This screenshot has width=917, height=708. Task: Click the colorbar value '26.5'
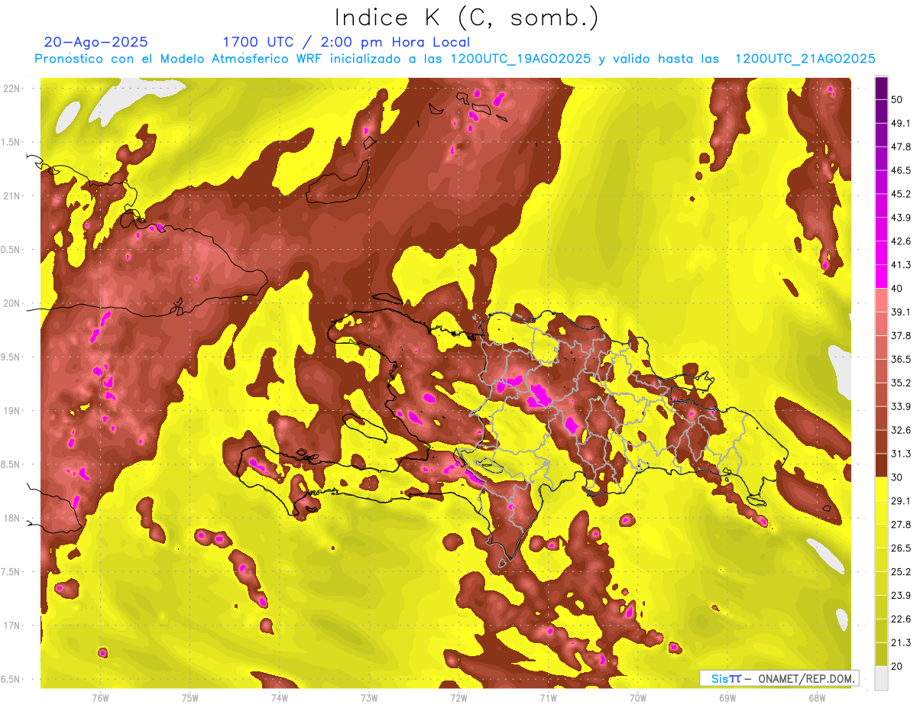(x=901, y=548)
